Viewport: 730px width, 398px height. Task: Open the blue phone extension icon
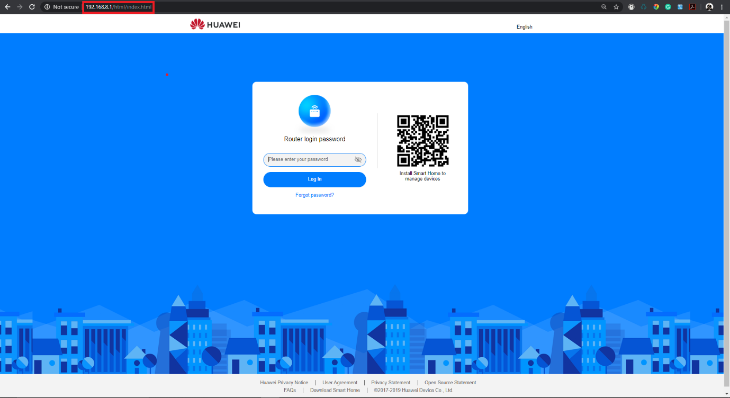tap(680, 7)
